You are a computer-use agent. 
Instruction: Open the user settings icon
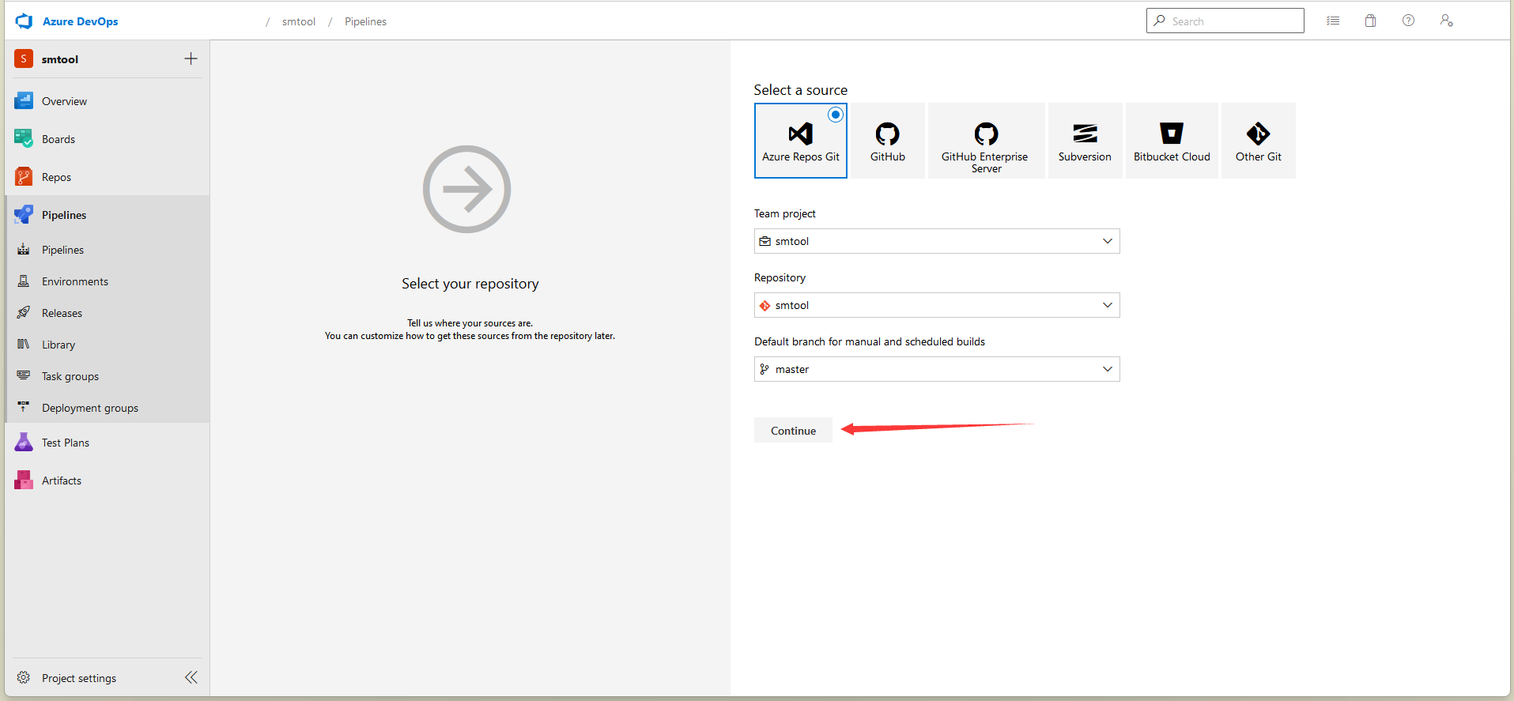1446,21
